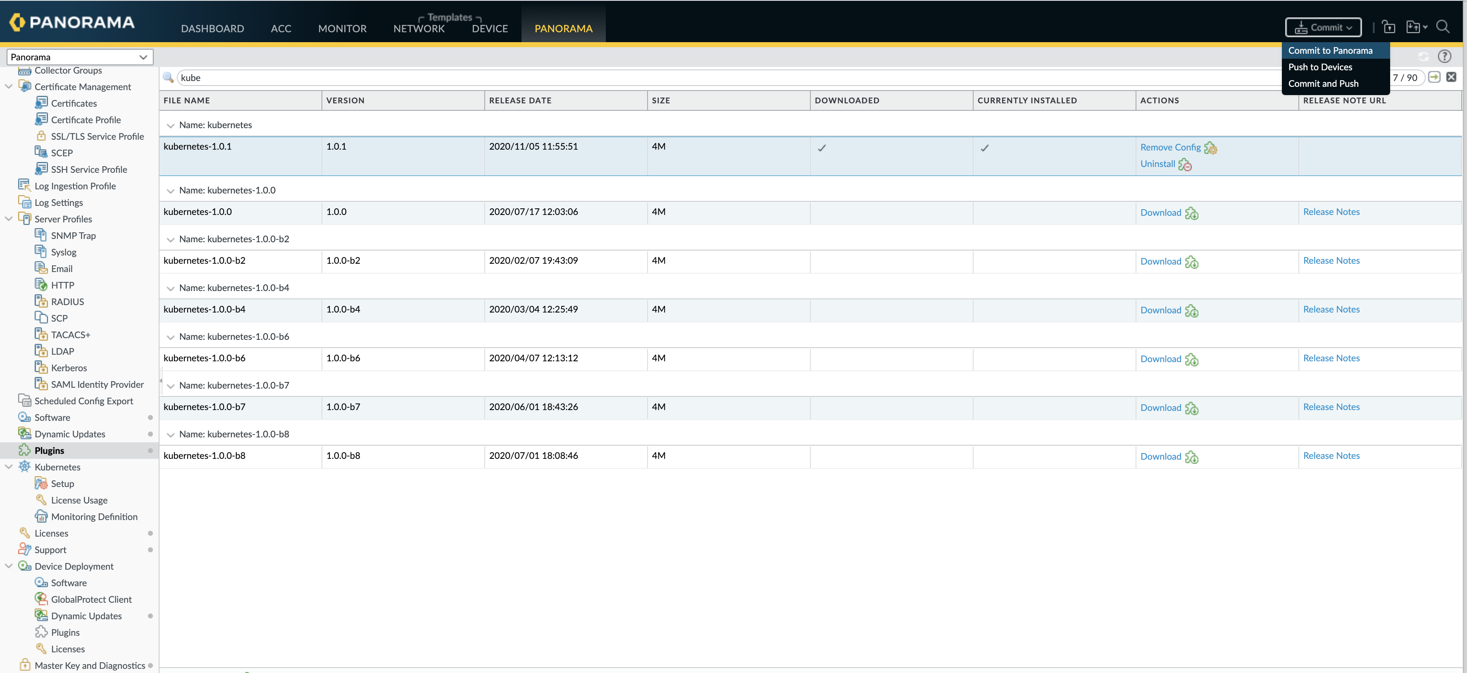The width and height of the screenshot is (1467, 673).
Task: Click the lock configuration icon in header
Action: point(1388,27)
